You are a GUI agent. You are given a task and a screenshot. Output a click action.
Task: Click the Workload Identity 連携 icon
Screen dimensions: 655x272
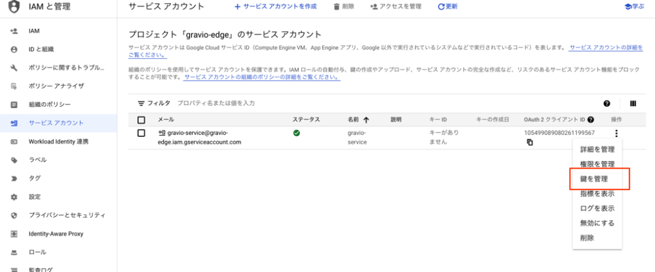tap(14, 142)
